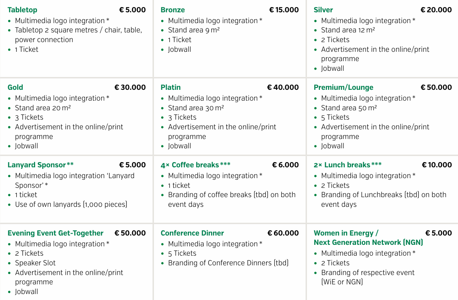Choose the Premium/Lounge package heading
The width and height of the screenshot is (458, 300).
(x=343, y=88)
